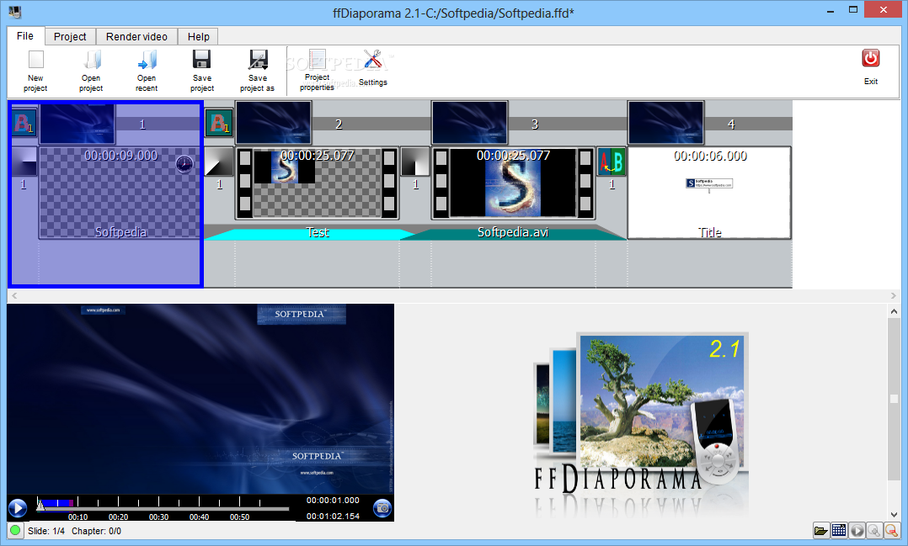The height and width of the screenshot is (546, 908).
Task: Click the zoom out magnifier icon
Action: point(892,530)
